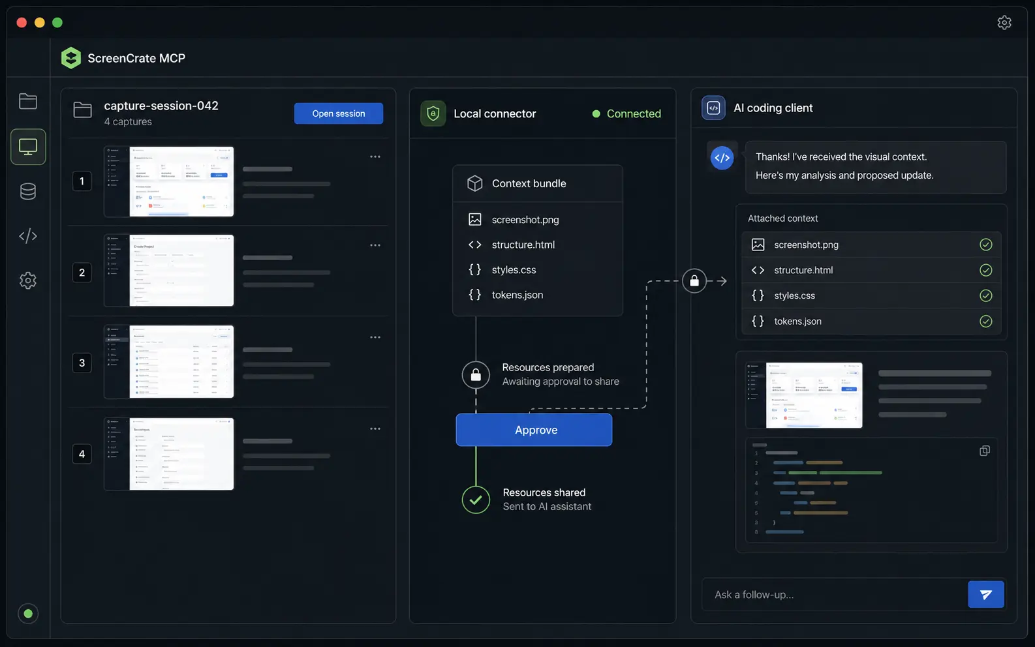
Task: Select the number 1 capture badge
Action: click(82, 181)
